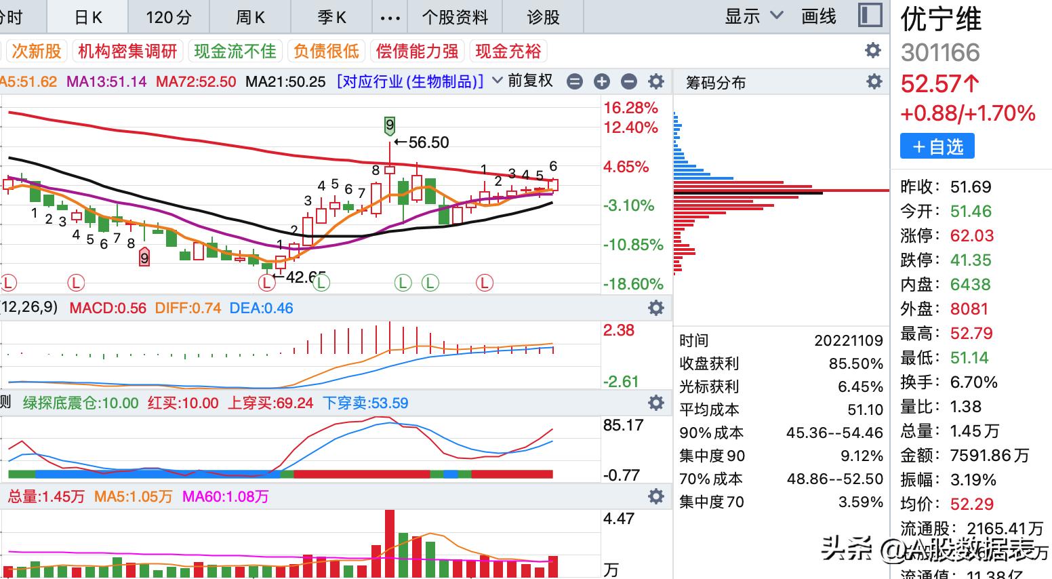Click the first minus zoom icon
Screen dimensions: 1052x579
575,82
